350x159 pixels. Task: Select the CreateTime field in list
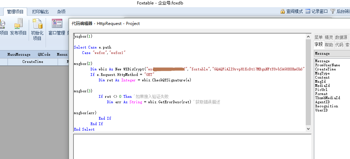[325, 69]
